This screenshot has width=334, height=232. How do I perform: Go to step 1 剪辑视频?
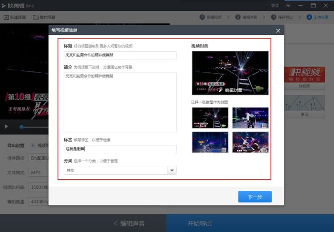pyautogui.click(x=210, y=17)
